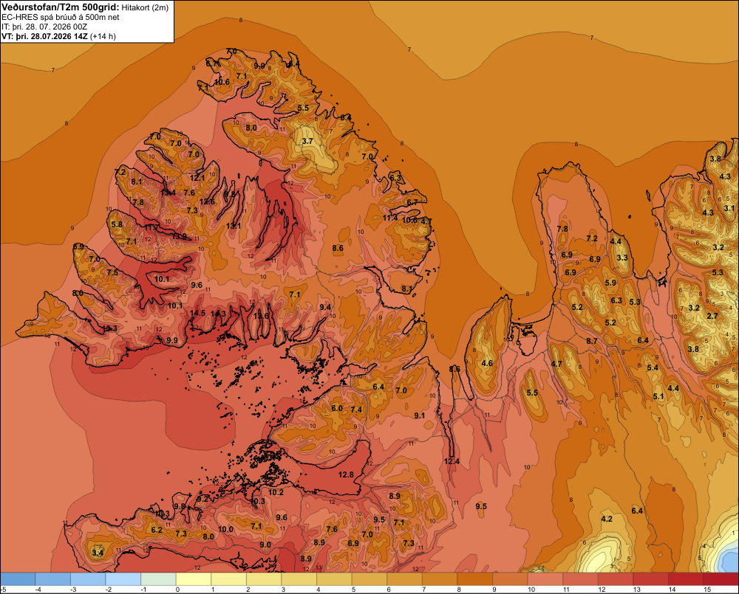Click the 4.6 temperature value on the map

tap(487, 363)
